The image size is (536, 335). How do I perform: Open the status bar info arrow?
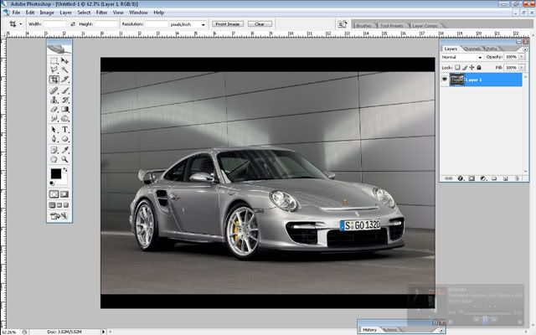104,332
